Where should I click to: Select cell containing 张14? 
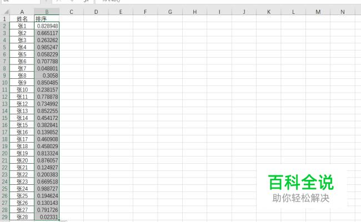pyautogui.click(x=22, y=118)
